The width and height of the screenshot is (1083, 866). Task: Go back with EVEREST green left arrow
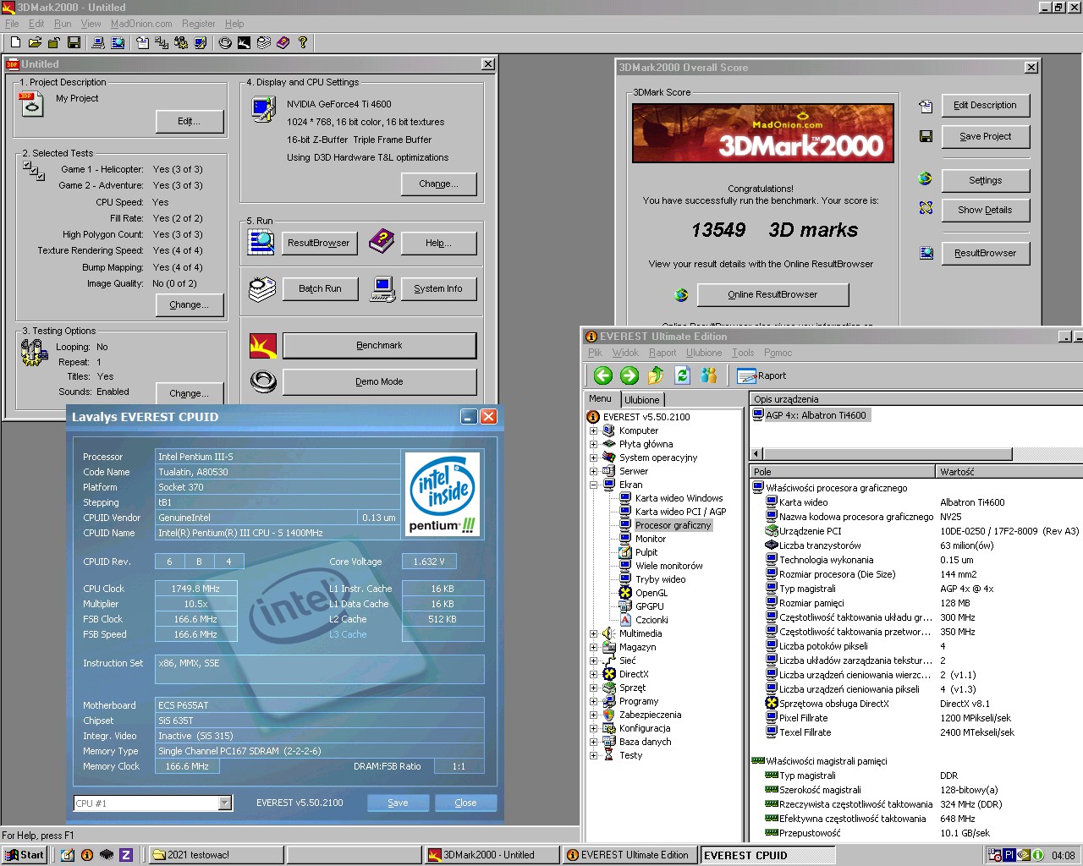pyautogui.click(x=603, y=375)
